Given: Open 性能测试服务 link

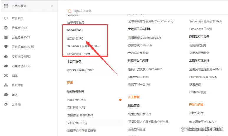Looking at the screenshot, I should (x=198, y=45).
